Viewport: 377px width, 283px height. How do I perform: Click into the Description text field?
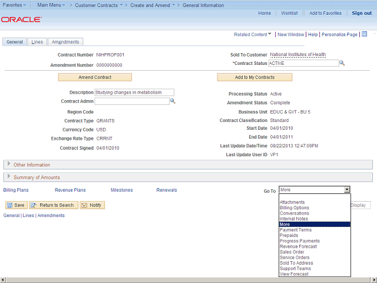(x=134, y=93)
